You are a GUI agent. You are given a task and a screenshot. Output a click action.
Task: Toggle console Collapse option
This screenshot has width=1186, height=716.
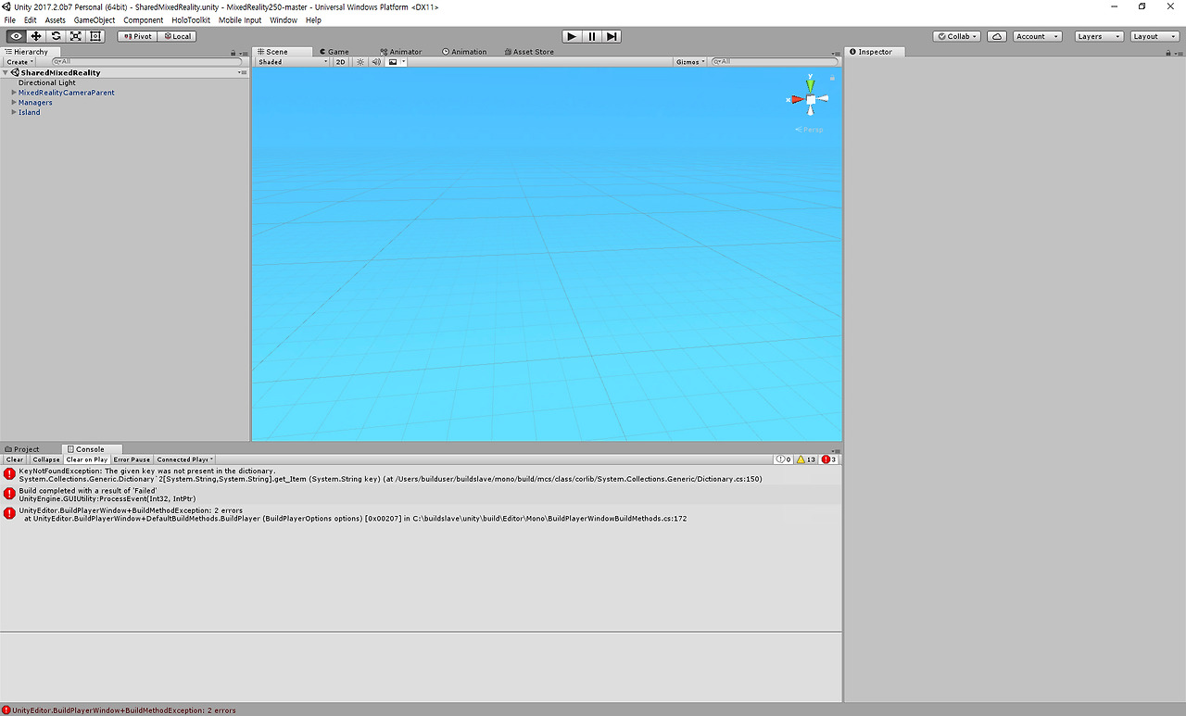click(46, 459)
